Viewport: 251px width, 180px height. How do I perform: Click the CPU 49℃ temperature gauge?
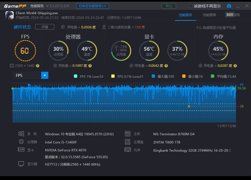click(87, 51)
